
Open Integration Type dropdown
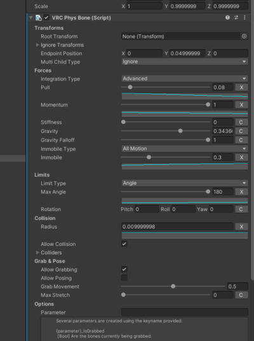click(x=185, y=79)
